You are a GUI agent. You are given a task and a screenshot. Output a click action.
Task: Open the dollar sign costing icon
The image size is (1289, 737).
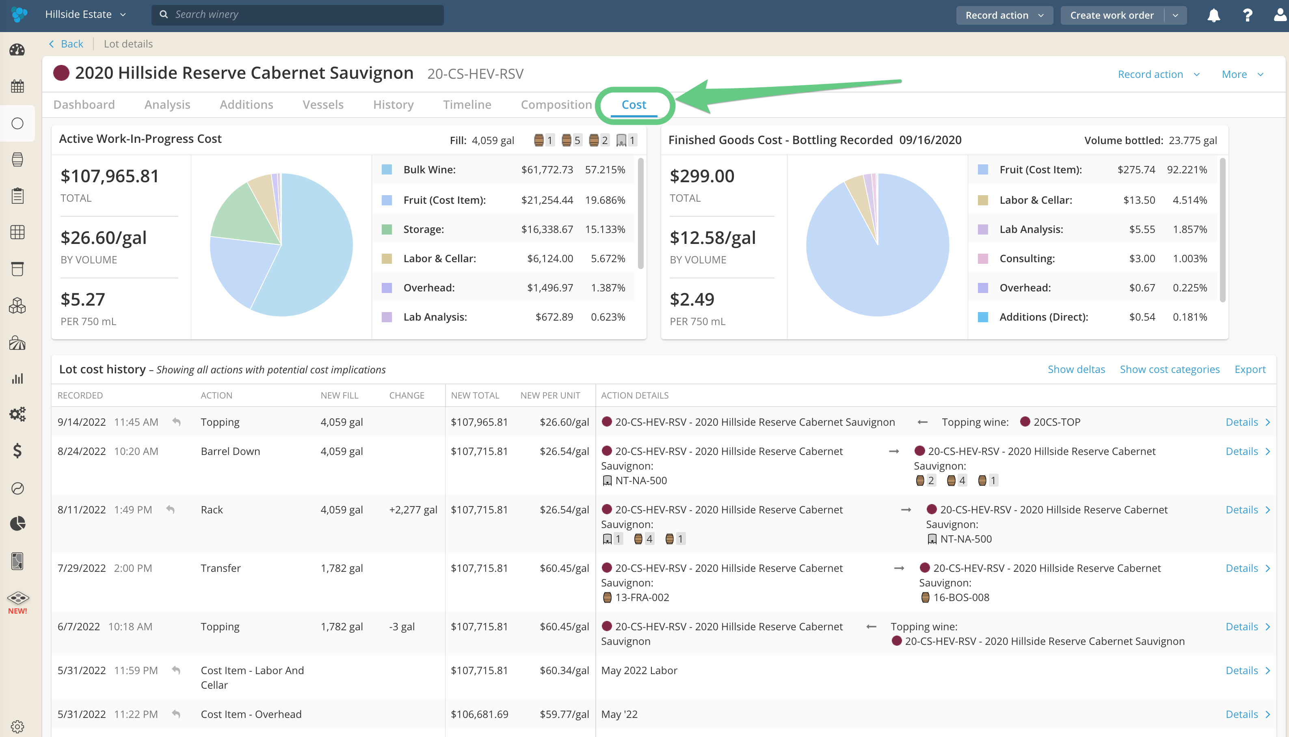[x=17, y=450]
